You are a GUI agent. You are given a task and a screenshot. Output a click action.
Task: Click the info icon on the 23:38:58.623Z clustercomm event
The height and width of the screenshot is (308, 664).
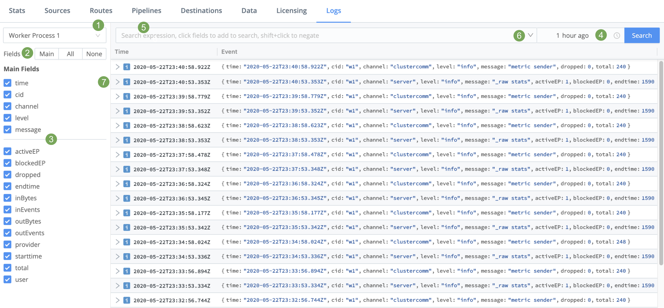pyautogui.click(x=127, y=125)
